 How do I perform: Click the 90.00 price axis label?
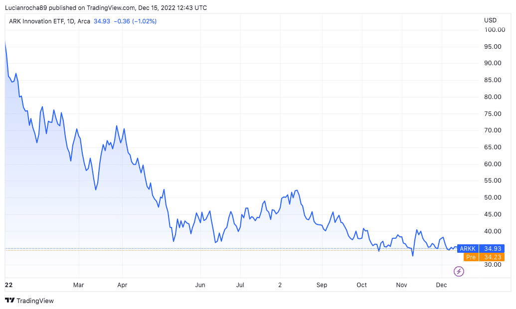pyautogui.click(x=493, y=63)
